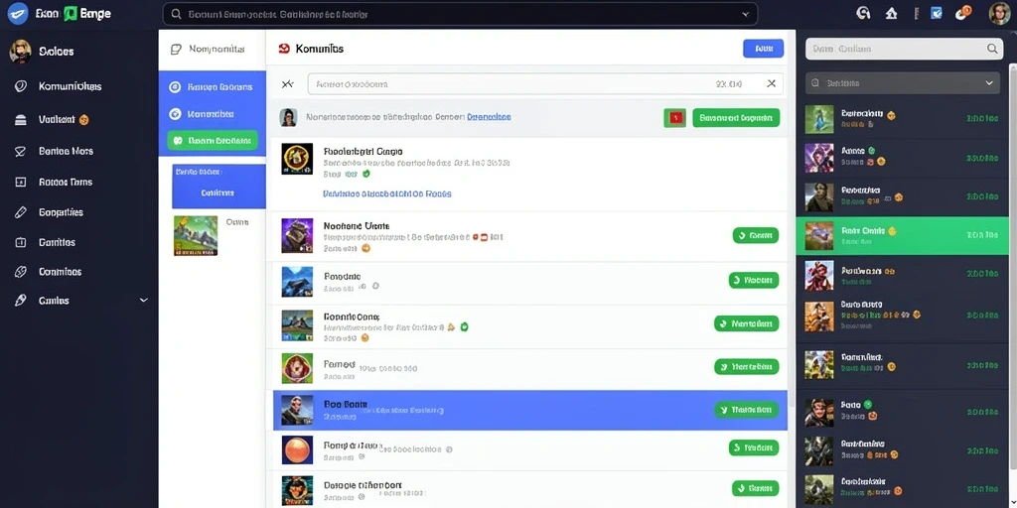
Task: Click the green button in the orange ball row
Action: pyautogui.click(x=754, y=447)
